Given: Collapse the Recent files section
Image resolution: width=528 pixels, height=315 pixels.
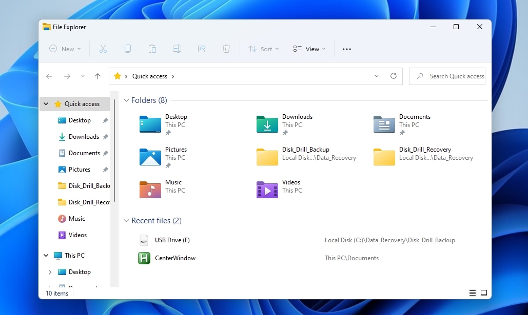Looking at the screenshot, I should click(x=126, y=220).
